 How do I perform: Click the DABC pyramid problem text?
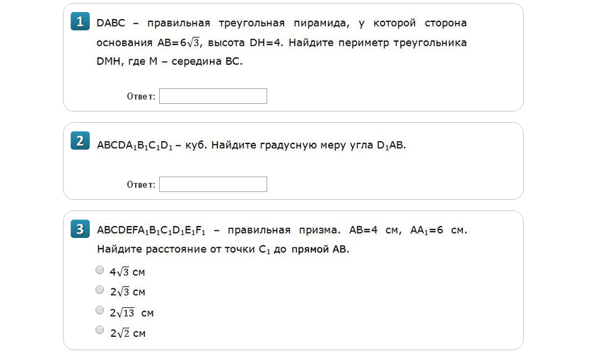coord(281,42)
